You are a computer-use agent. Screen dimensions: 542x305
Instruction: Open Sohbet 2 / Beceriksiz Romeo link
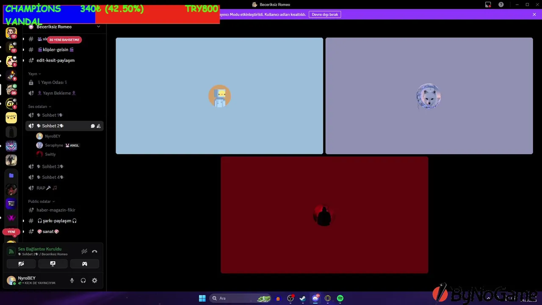[43, 254]
